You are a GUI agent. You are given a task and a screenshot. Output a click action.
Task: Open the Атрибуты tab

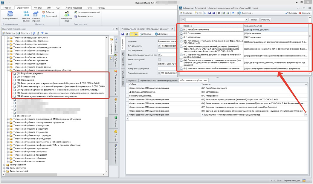click(132, 80)
